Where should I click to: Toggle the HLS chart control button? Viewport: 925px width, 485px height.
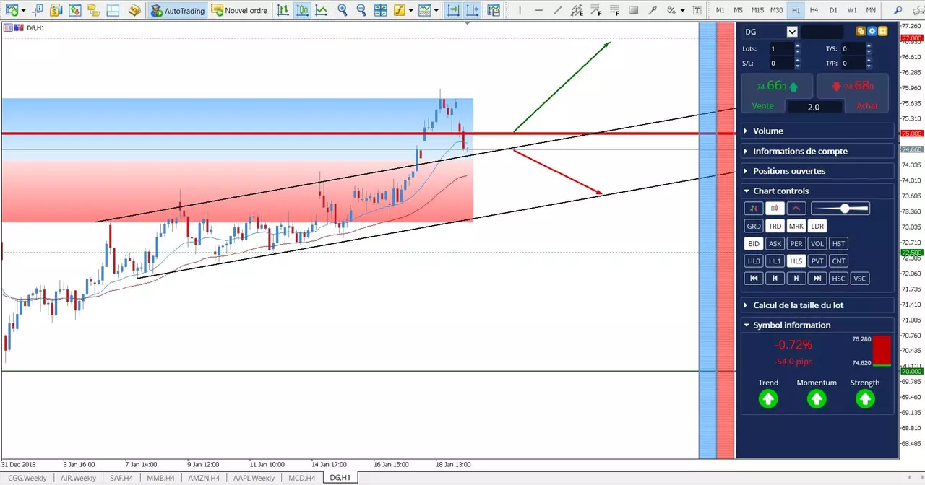796,261
